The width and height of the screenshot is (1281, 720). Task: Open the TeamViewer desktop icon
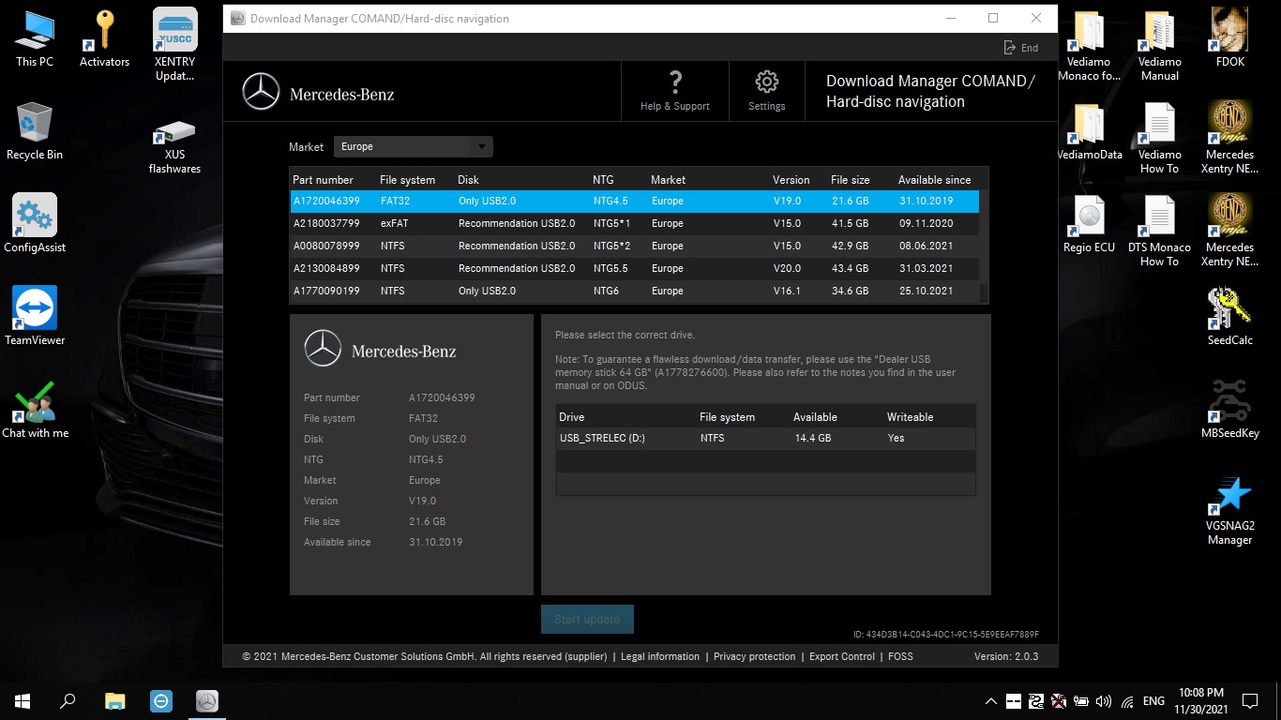[35, 308]
